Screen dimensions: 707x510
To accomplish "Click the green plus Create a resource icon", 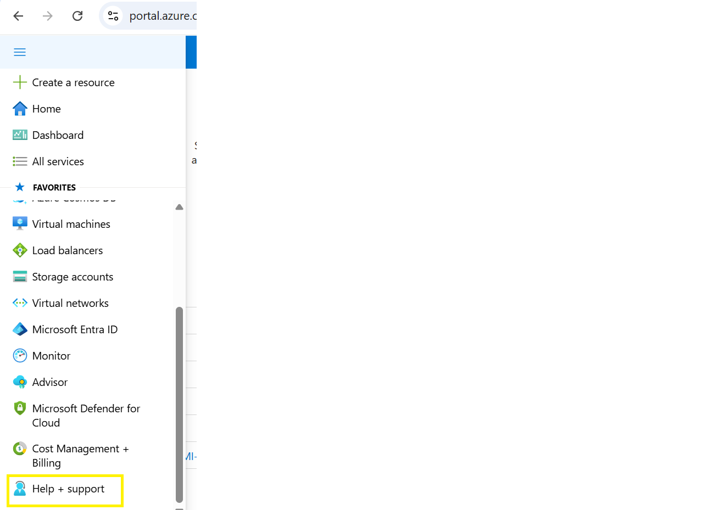I will coord(20,82).
